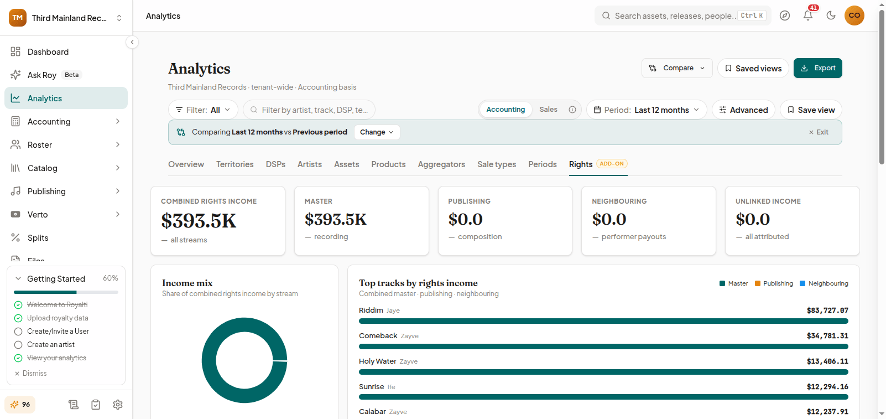Open the Change comparison dropdown
Image resolution: width=886 pixels, height=419 pixels.
pyautogui.click(x=377, y=132)
